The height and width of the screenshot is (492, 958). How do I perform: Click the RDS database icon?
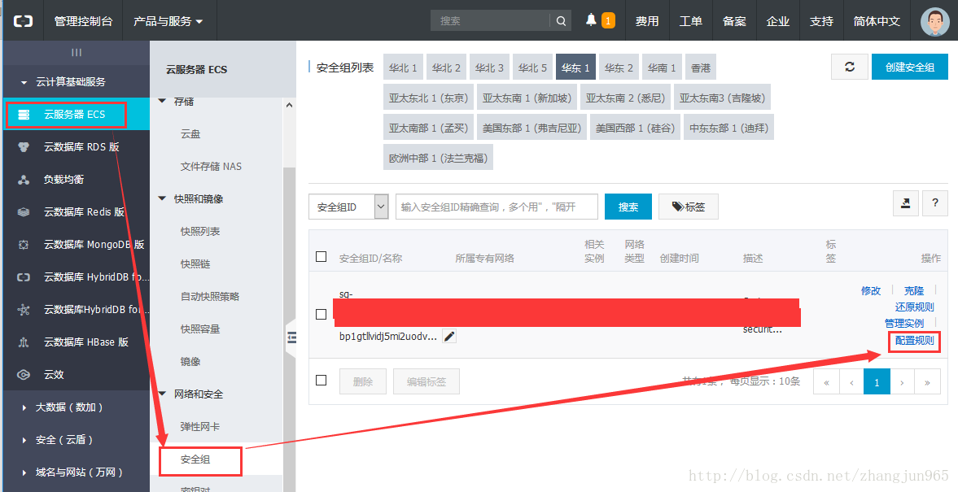coord(24,147)
